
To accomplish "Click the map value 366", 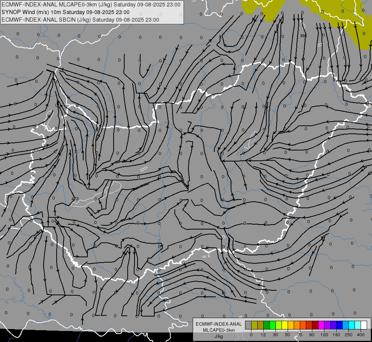I will (303, 36).
